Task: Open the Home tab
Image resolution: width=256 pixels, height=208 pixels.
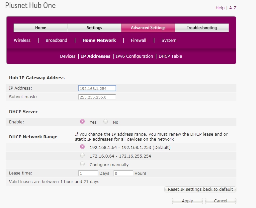Action: coord(41,28)
